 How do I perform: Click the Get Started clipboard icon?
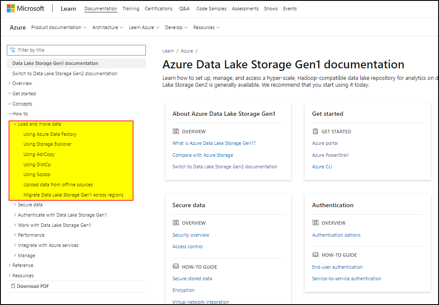[315, 132]
